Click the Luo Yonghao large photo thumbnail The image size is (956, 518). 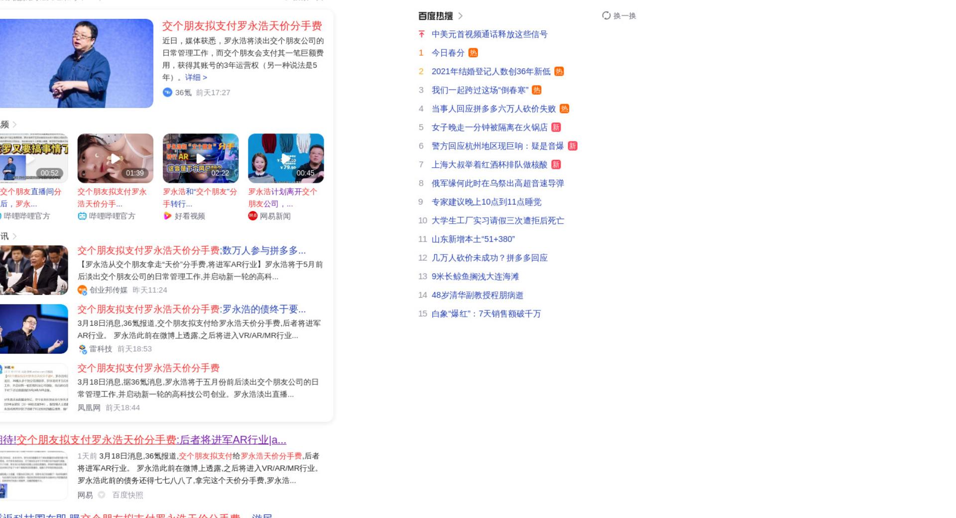pyautogui.click(x=76, y=63)
